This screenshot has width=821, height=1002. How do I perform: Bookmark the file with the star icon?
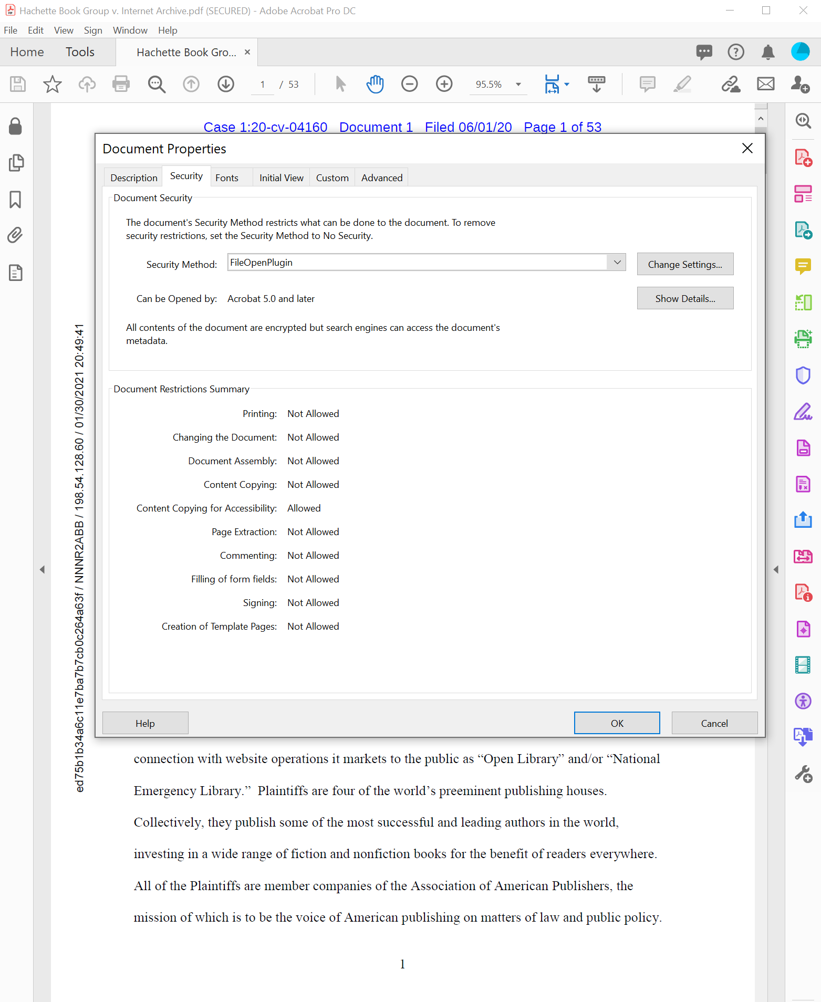pyautogui.click(x=52, y=84)
